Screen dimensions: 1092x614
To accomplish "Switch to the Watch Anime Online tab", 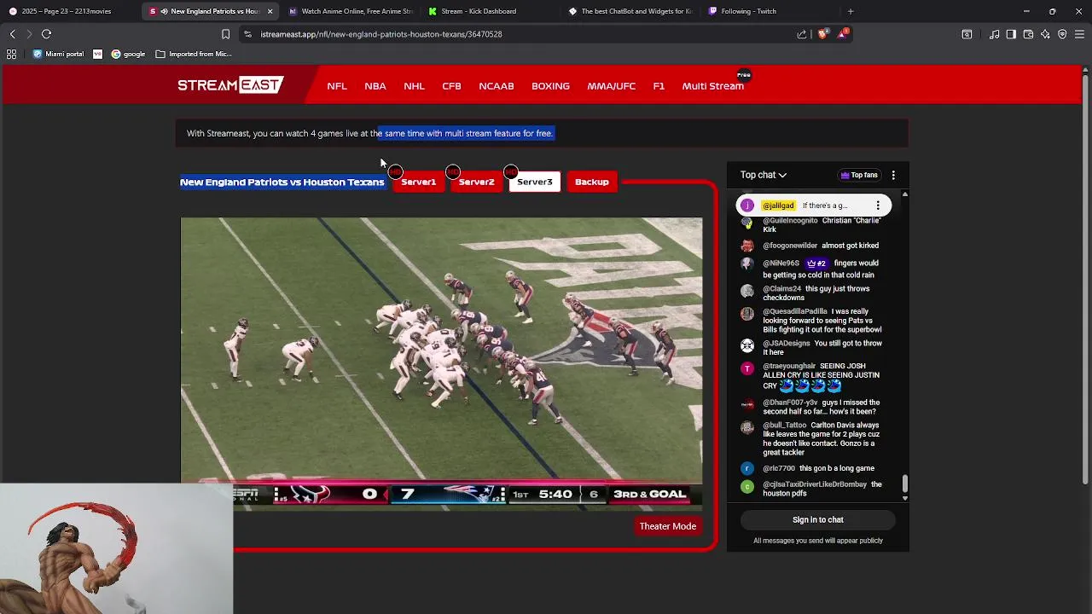I will coord(350,11).
